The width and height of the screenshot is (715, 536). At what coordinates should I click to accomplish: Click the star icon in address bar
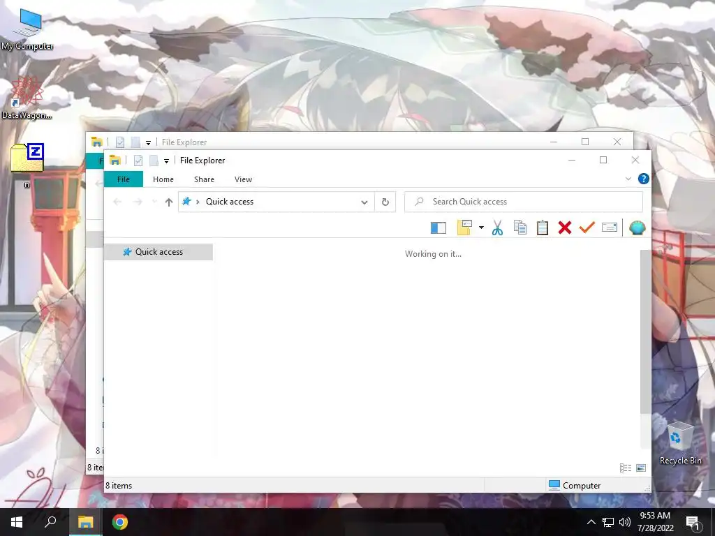click(x=186, y=201)
